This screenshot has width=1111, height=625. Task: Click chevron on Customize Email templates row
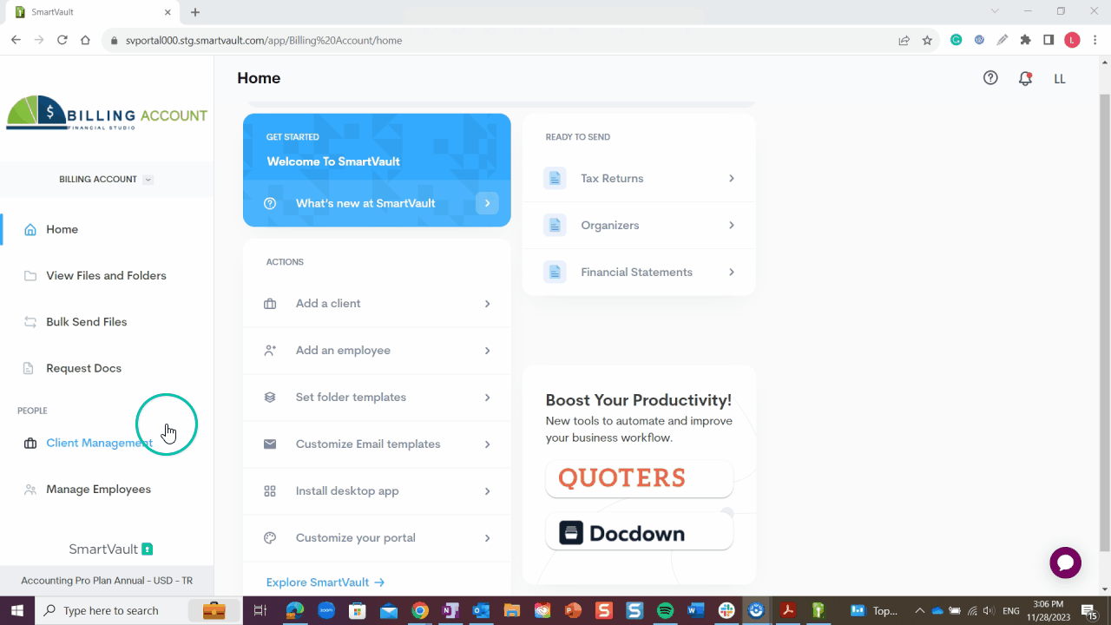(x=487, y=444)
